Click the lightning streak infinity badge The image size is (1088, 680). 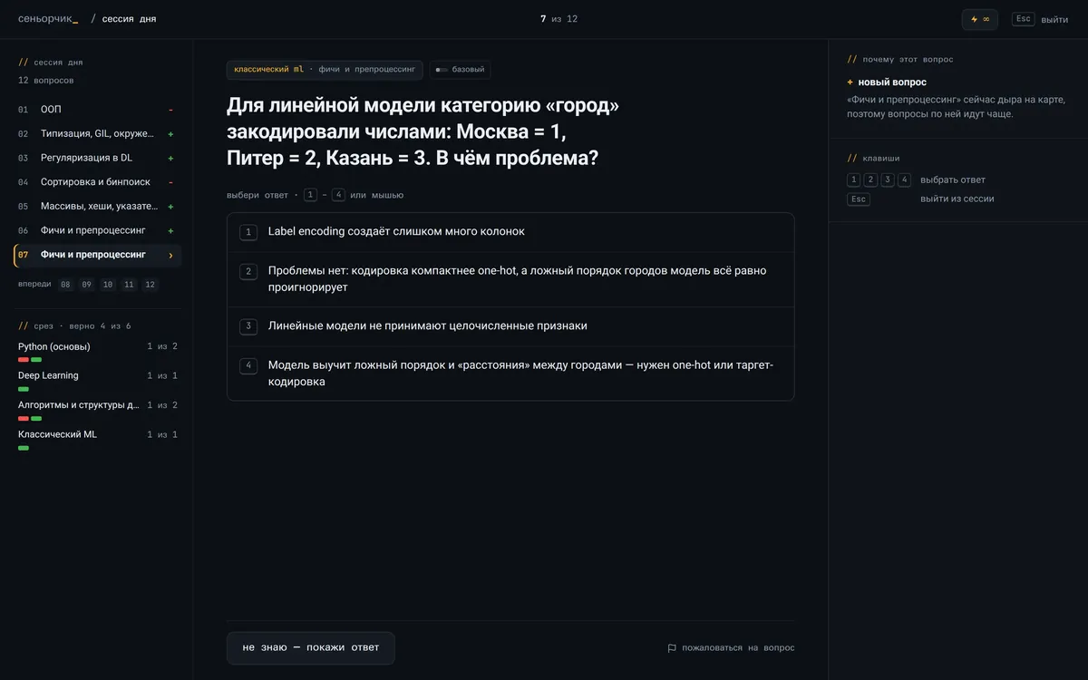point(979,19)
